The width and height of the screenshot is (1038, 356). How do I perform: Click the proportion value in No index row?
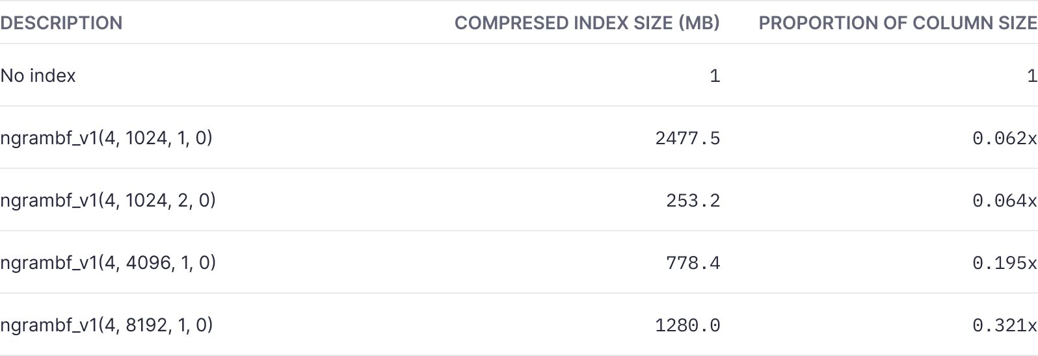pyautogui.click(x=1031, y=76)
